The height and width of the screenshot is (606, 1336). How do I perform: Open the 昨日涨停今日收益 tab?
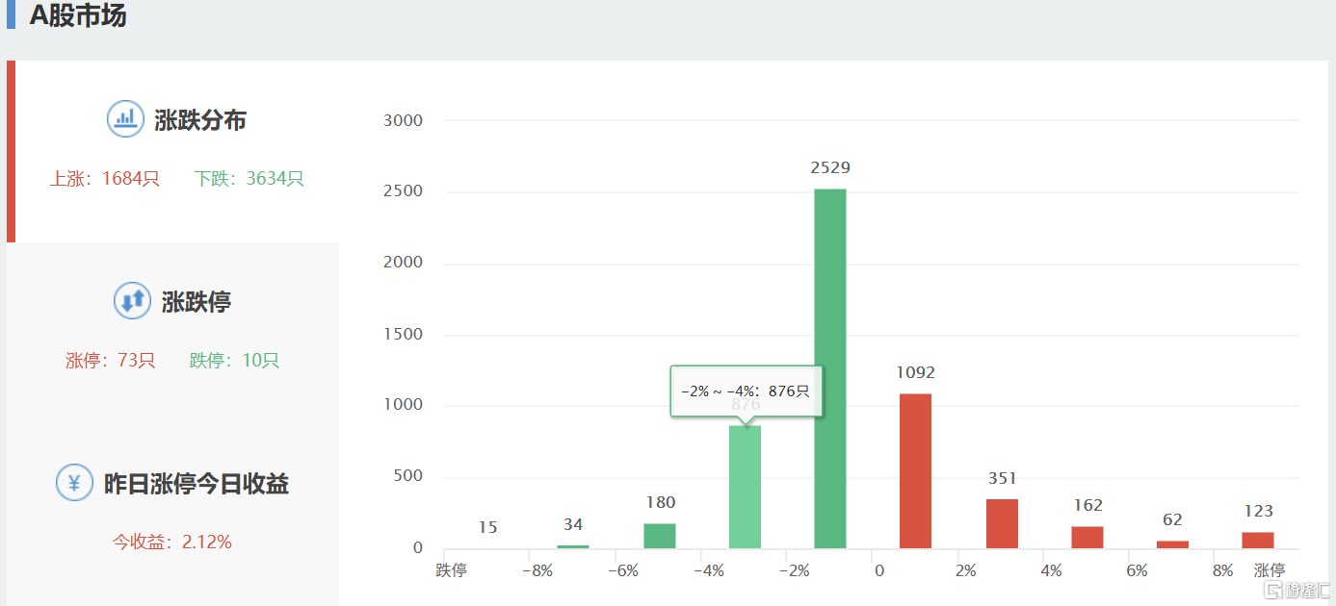click(196, 484)
